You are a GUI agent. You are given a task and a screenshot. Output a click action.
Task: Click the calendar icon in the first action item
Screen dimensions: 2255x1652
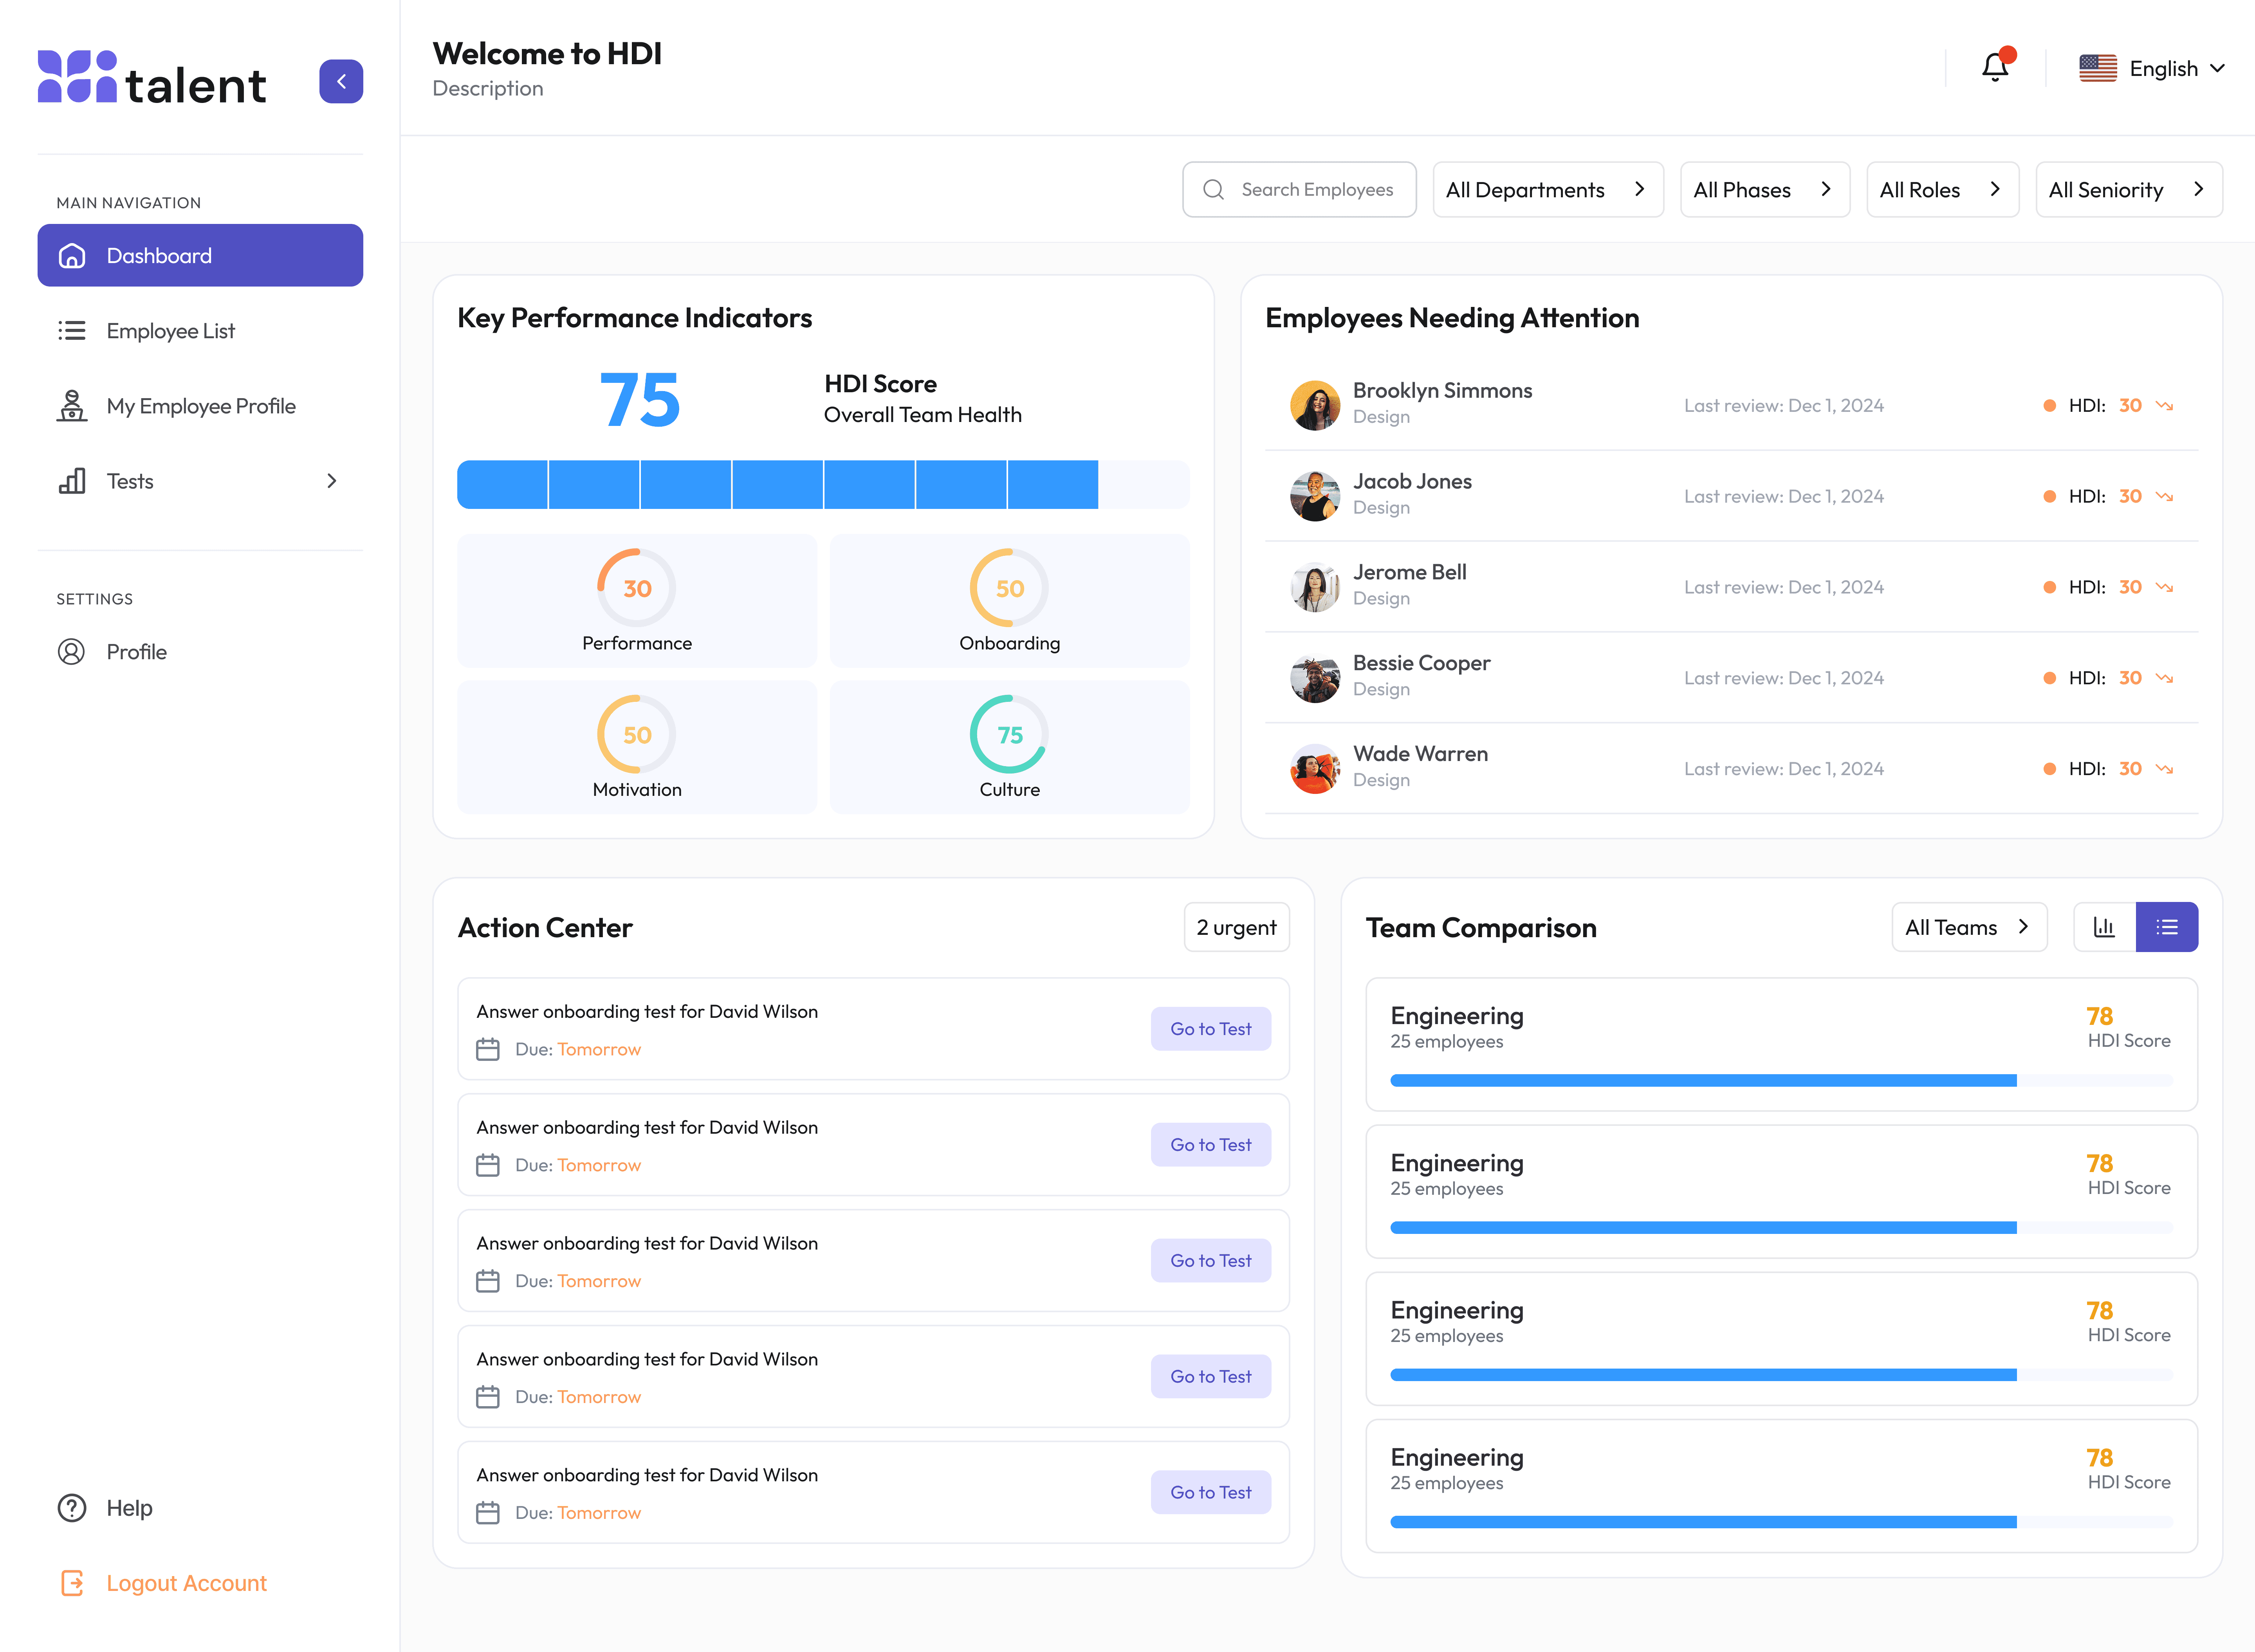click(x=488, y=1049)
